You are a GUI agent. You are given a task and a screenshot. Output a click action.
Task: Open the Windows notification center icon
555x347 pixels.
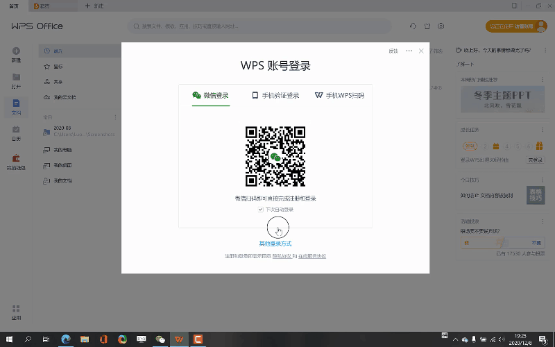543,339
